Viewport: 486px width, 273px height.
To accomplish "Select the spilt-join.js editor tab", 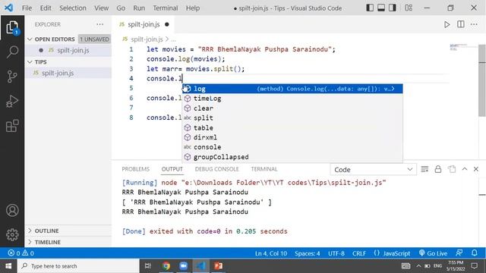I will tap(144, 24).
